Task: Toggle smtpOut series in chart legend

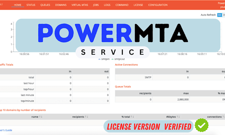Action: [x=118, y=59]
